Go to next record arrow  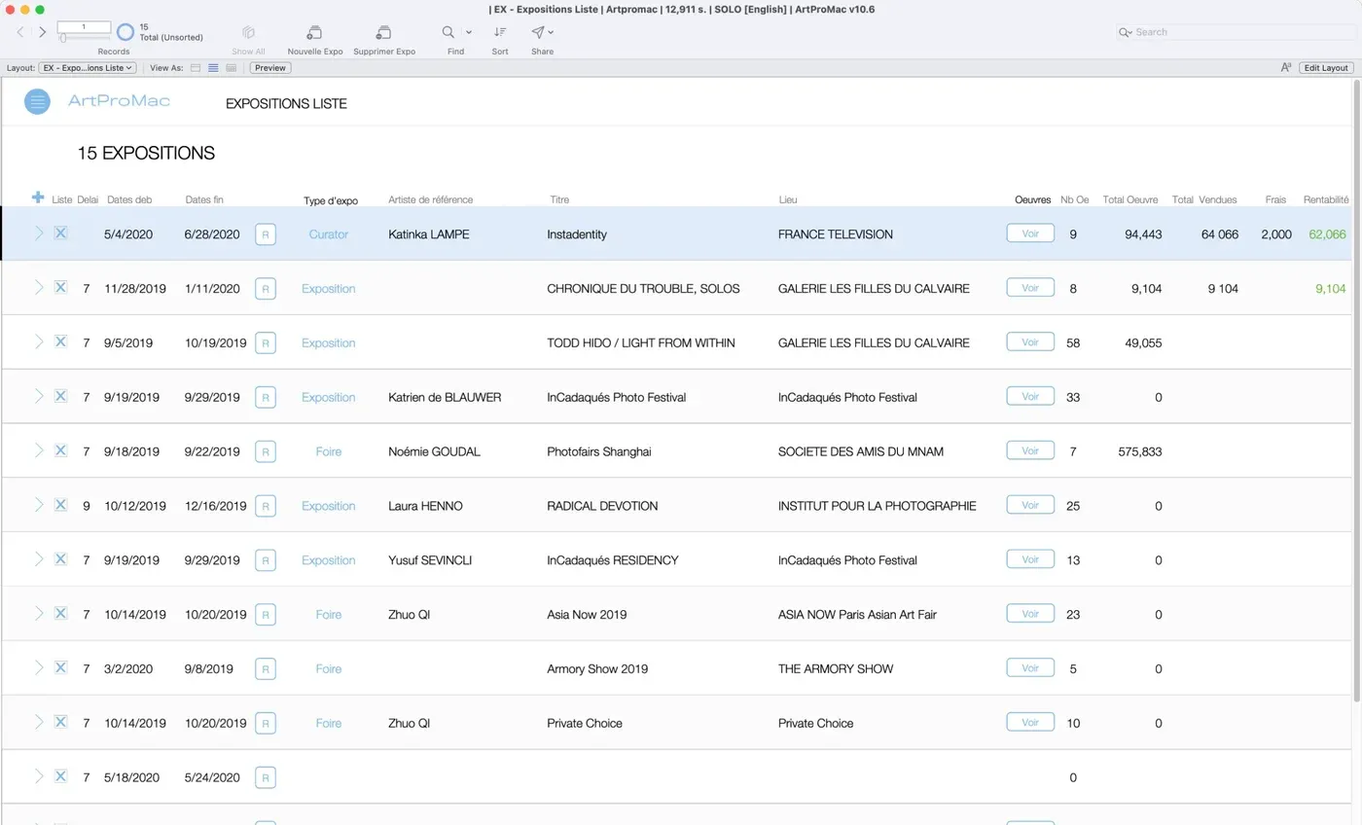pyautogui.click(x=43, y=32)
